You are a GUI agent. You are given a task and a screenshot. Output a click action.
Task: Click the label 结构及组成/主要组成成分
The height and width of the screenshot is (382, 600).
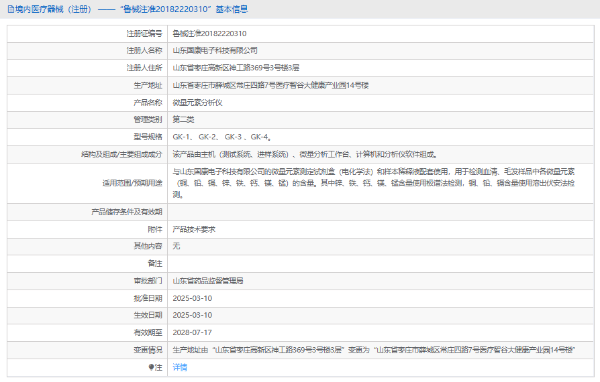coord(121,154)
